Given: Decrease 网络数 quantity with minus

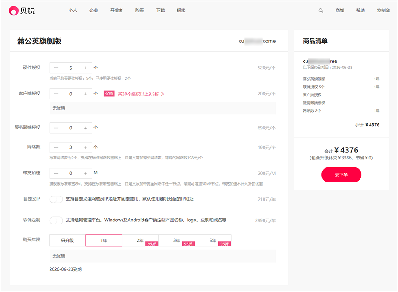Looking at the screenshot, I should click(56, 148).
